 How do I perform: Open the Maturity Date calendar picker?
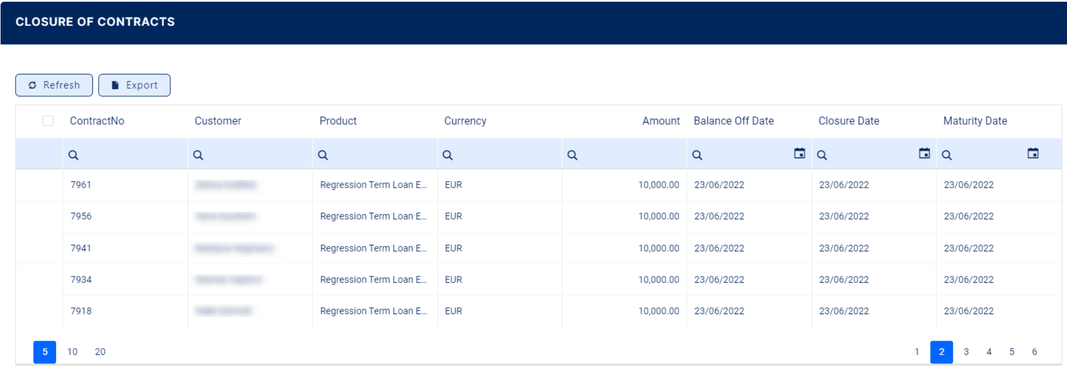coord(1033,153)
